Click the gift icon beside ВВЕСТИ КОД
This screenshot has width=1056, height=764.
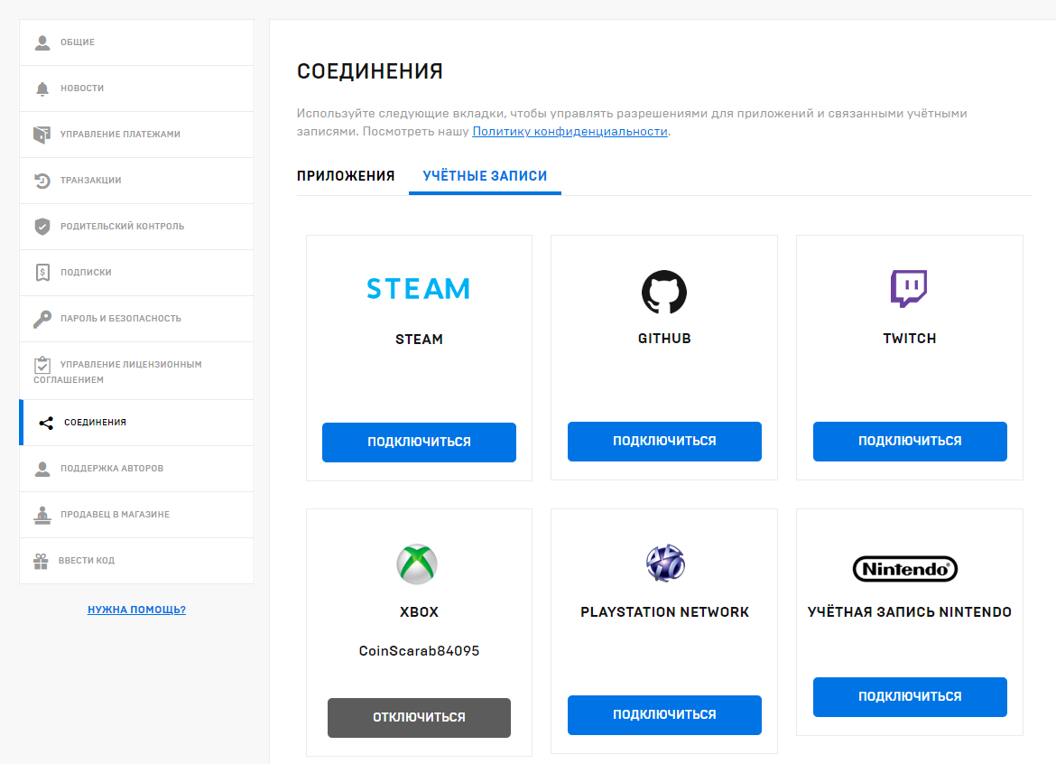[x=42, y=561]
